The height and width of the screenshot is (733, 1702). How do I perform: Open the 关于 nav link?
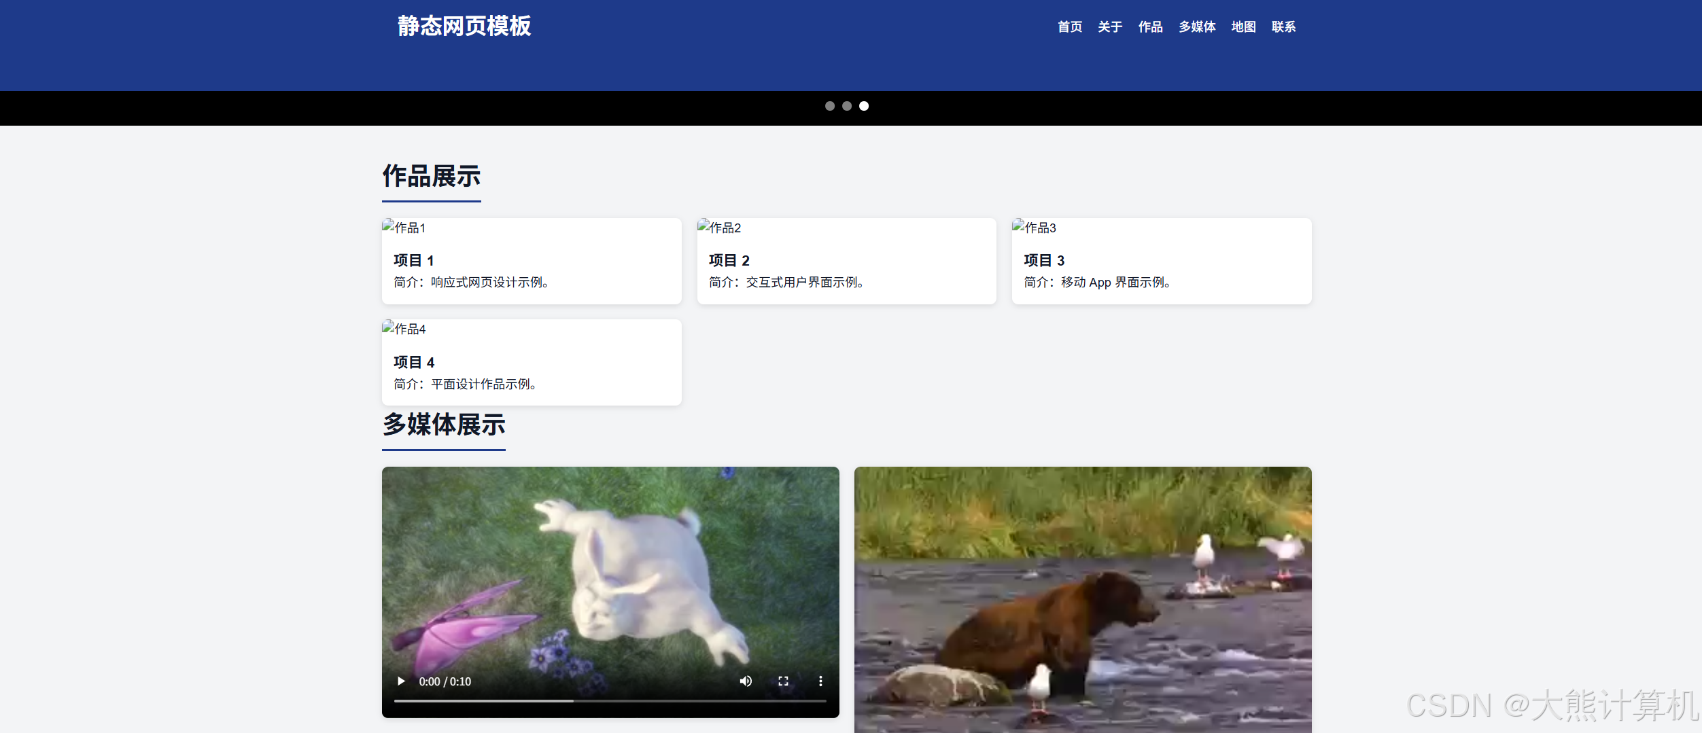click(1110, 27)
